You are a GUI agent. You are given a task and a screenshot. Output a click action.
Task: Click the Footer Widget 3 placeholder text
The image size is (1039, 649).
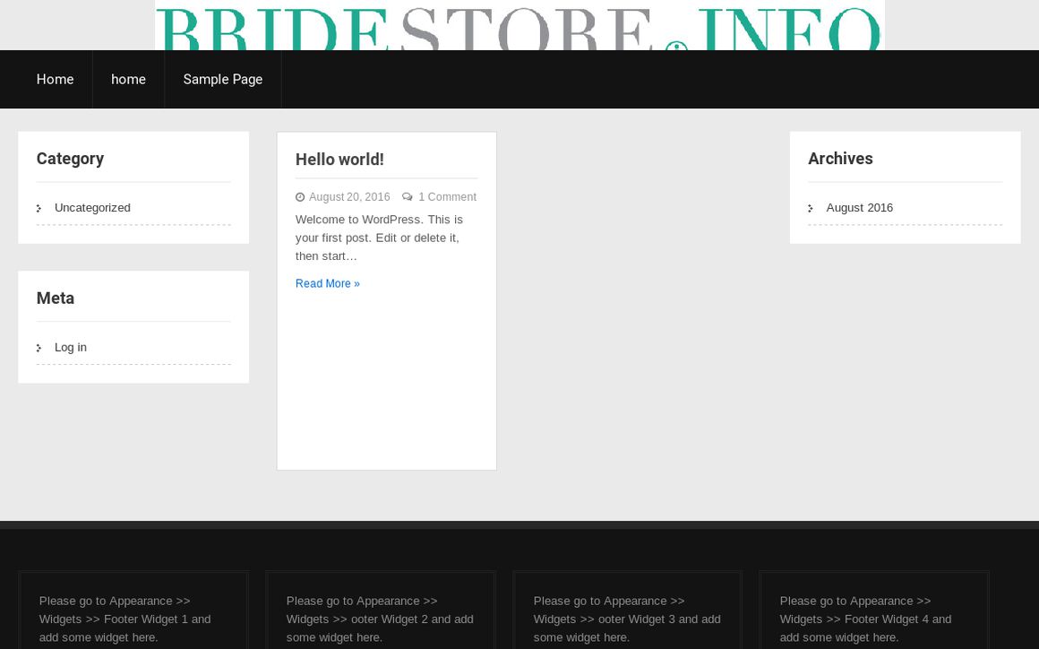[627, 619]
